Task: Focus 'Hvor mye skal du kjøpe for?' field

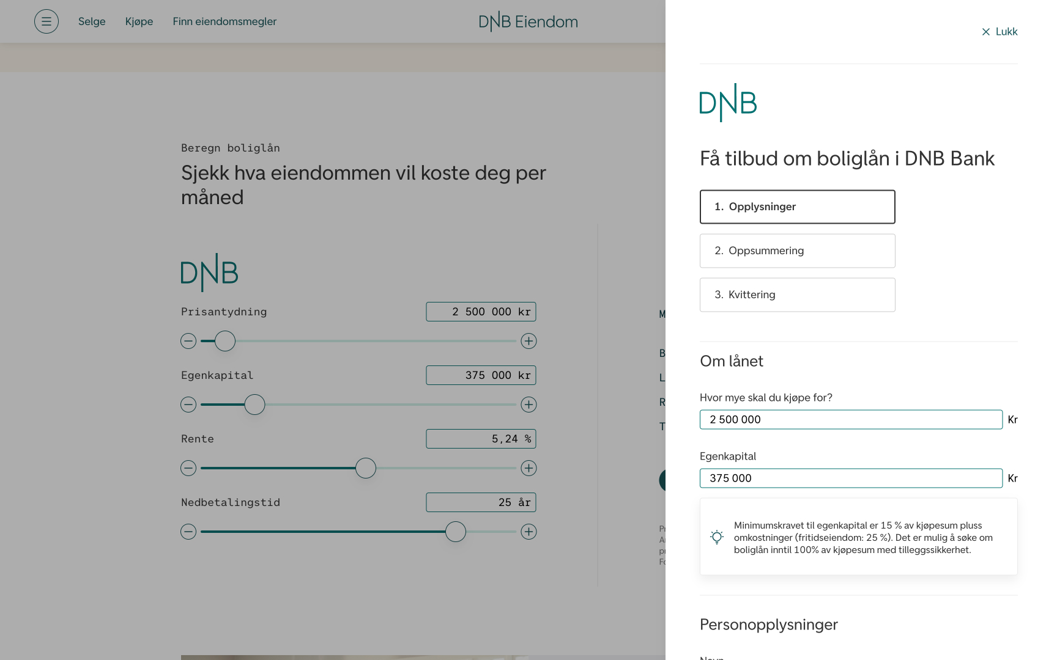Action: pos(851,419)
